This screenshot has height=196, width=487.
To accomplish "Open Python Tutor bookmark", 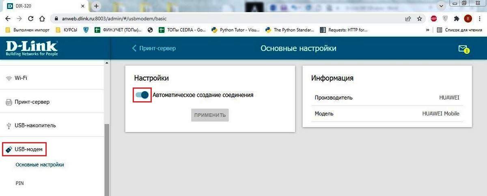I will click(x=236, y=30).
